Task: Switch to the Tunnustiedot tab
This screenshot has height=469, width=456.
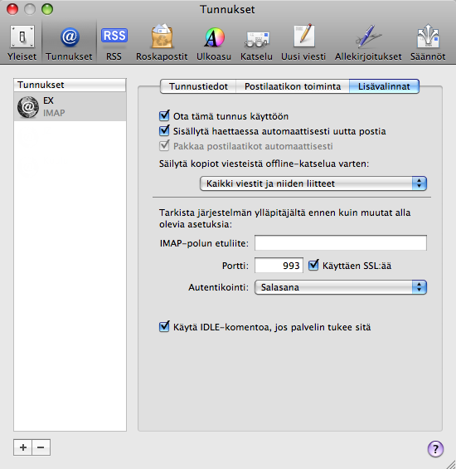Action: [198, 86]
